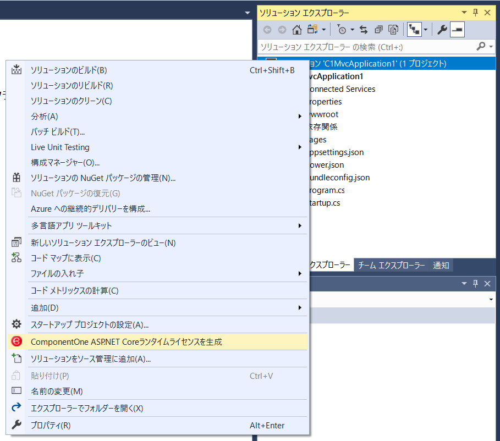500x441 pixels.
Task: Open プロパティ(R) from the context menu
Action: pos(157,426)
